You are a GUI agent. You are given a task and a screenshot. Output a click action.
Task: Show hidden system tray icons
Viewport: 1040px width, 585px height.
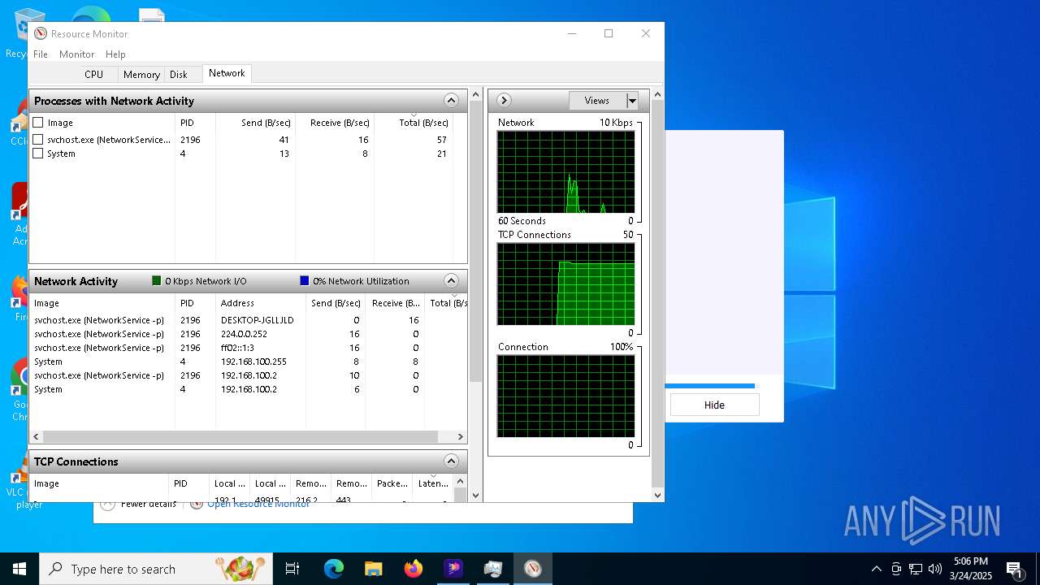point(876,569)
